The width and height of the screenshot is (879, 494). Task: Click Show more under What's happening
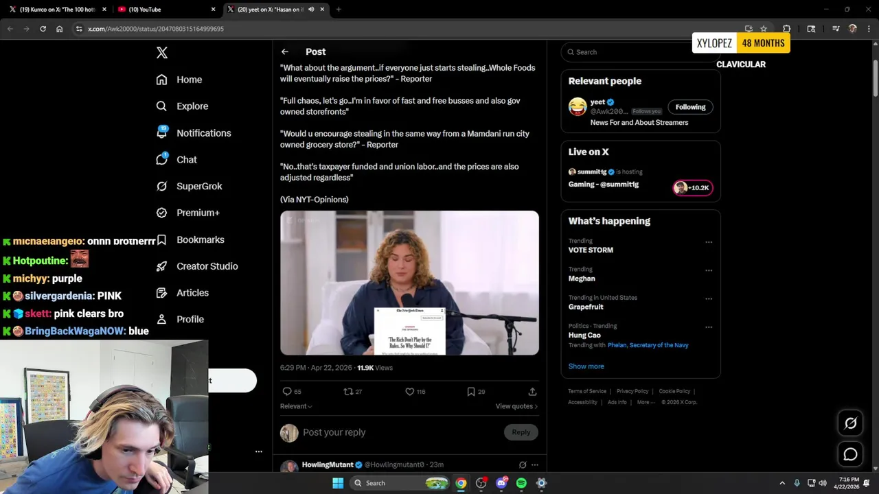coord(586,366)
